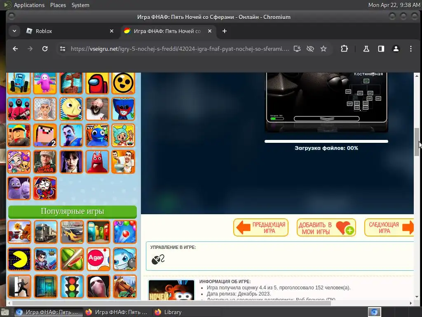The image size is (422, 317).
Task: Go back using the browser back arrow
Action: pyautogui.click(x=15, y=49)
